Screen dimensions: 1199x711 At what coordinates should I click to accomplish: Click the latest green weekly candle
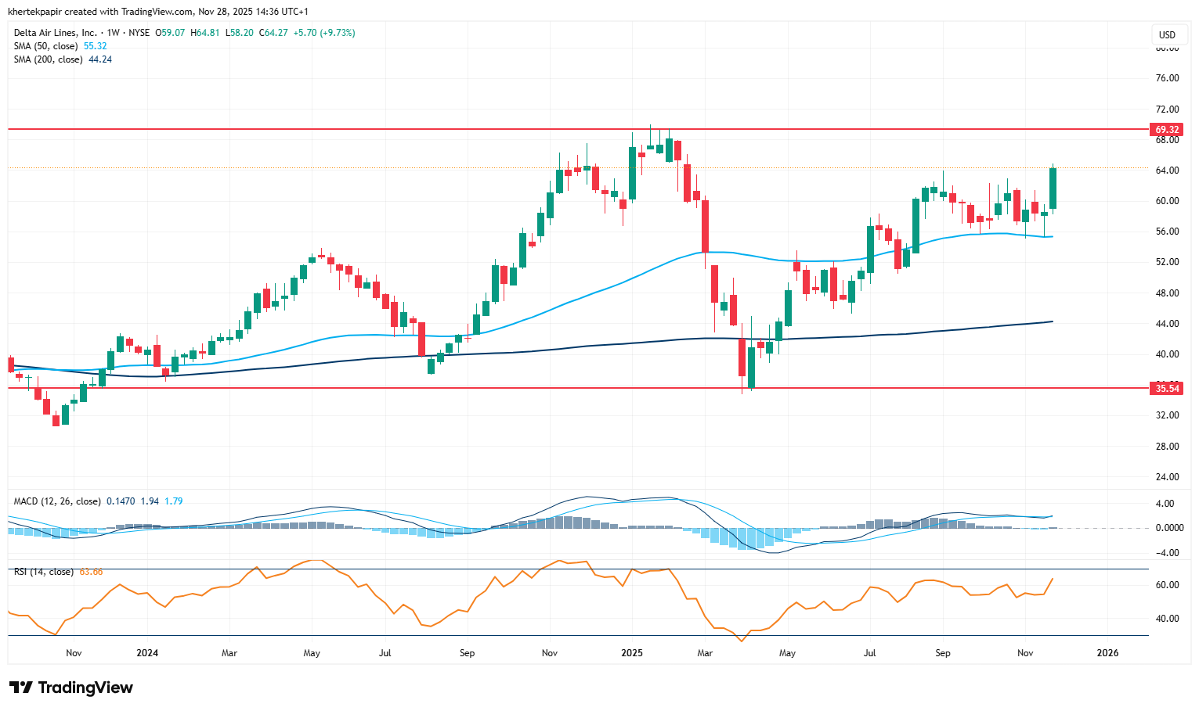1053,188
